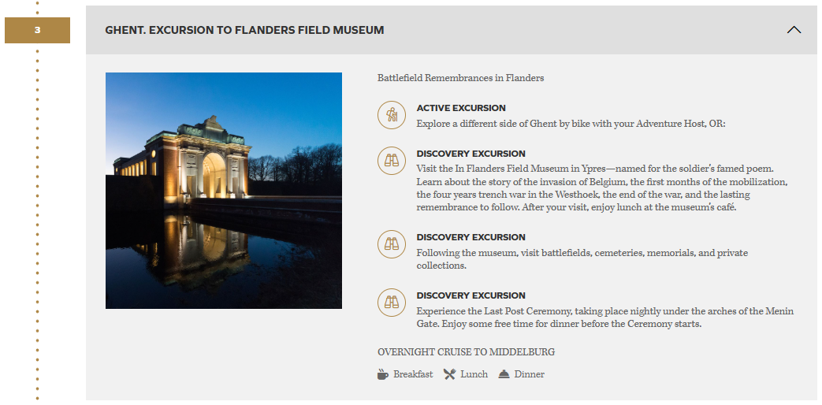This screenshot has height=405, width=822.
Task: Click the Dinner cloche icon
Action: point(504,374)
